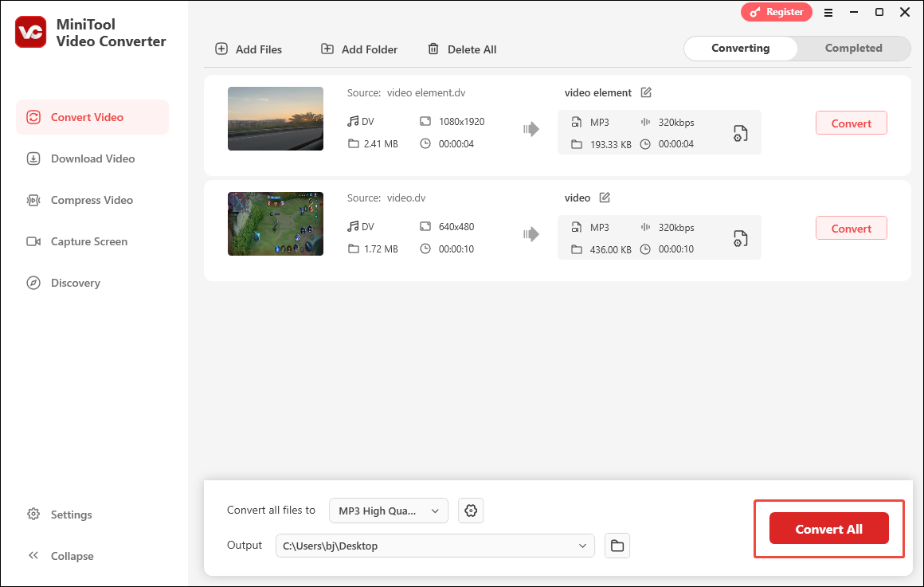Click the MiniTool Video Converter logo icon
Image resolution: width=924 pixels, height=587 pixels.
click(30, 32)
